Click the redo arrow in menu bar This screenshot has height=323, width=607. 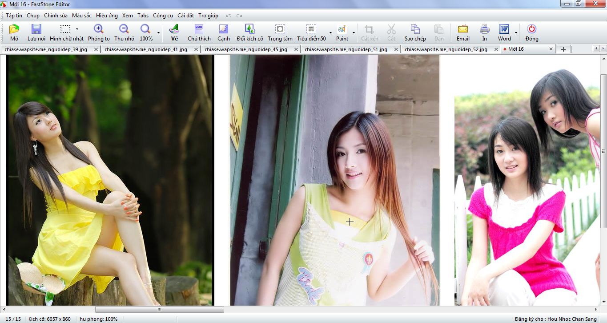coord(239,16)
